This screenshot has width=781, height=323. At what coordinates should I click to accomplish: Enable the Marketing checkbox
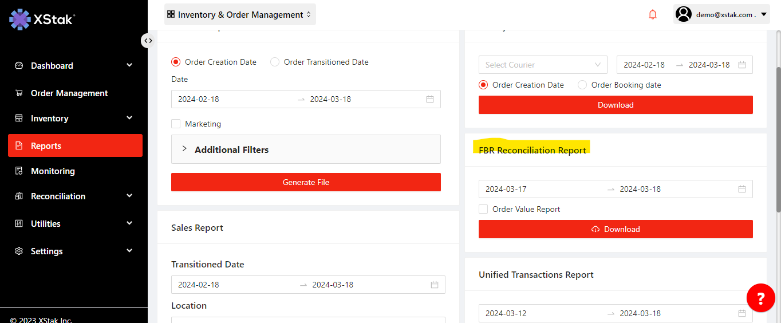point(176,124)
